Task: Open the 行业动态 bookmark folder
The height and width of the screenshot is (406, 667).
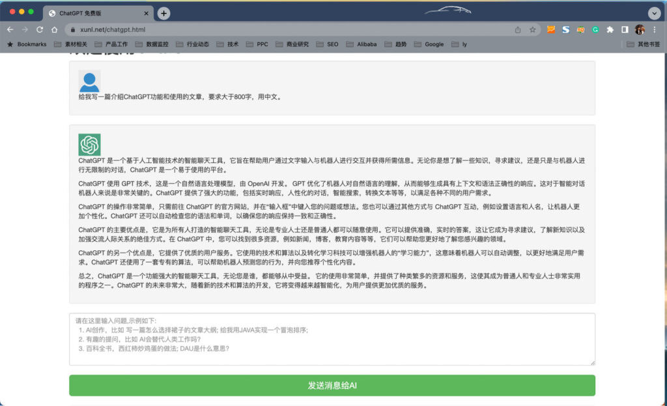Action: point(192,44)
